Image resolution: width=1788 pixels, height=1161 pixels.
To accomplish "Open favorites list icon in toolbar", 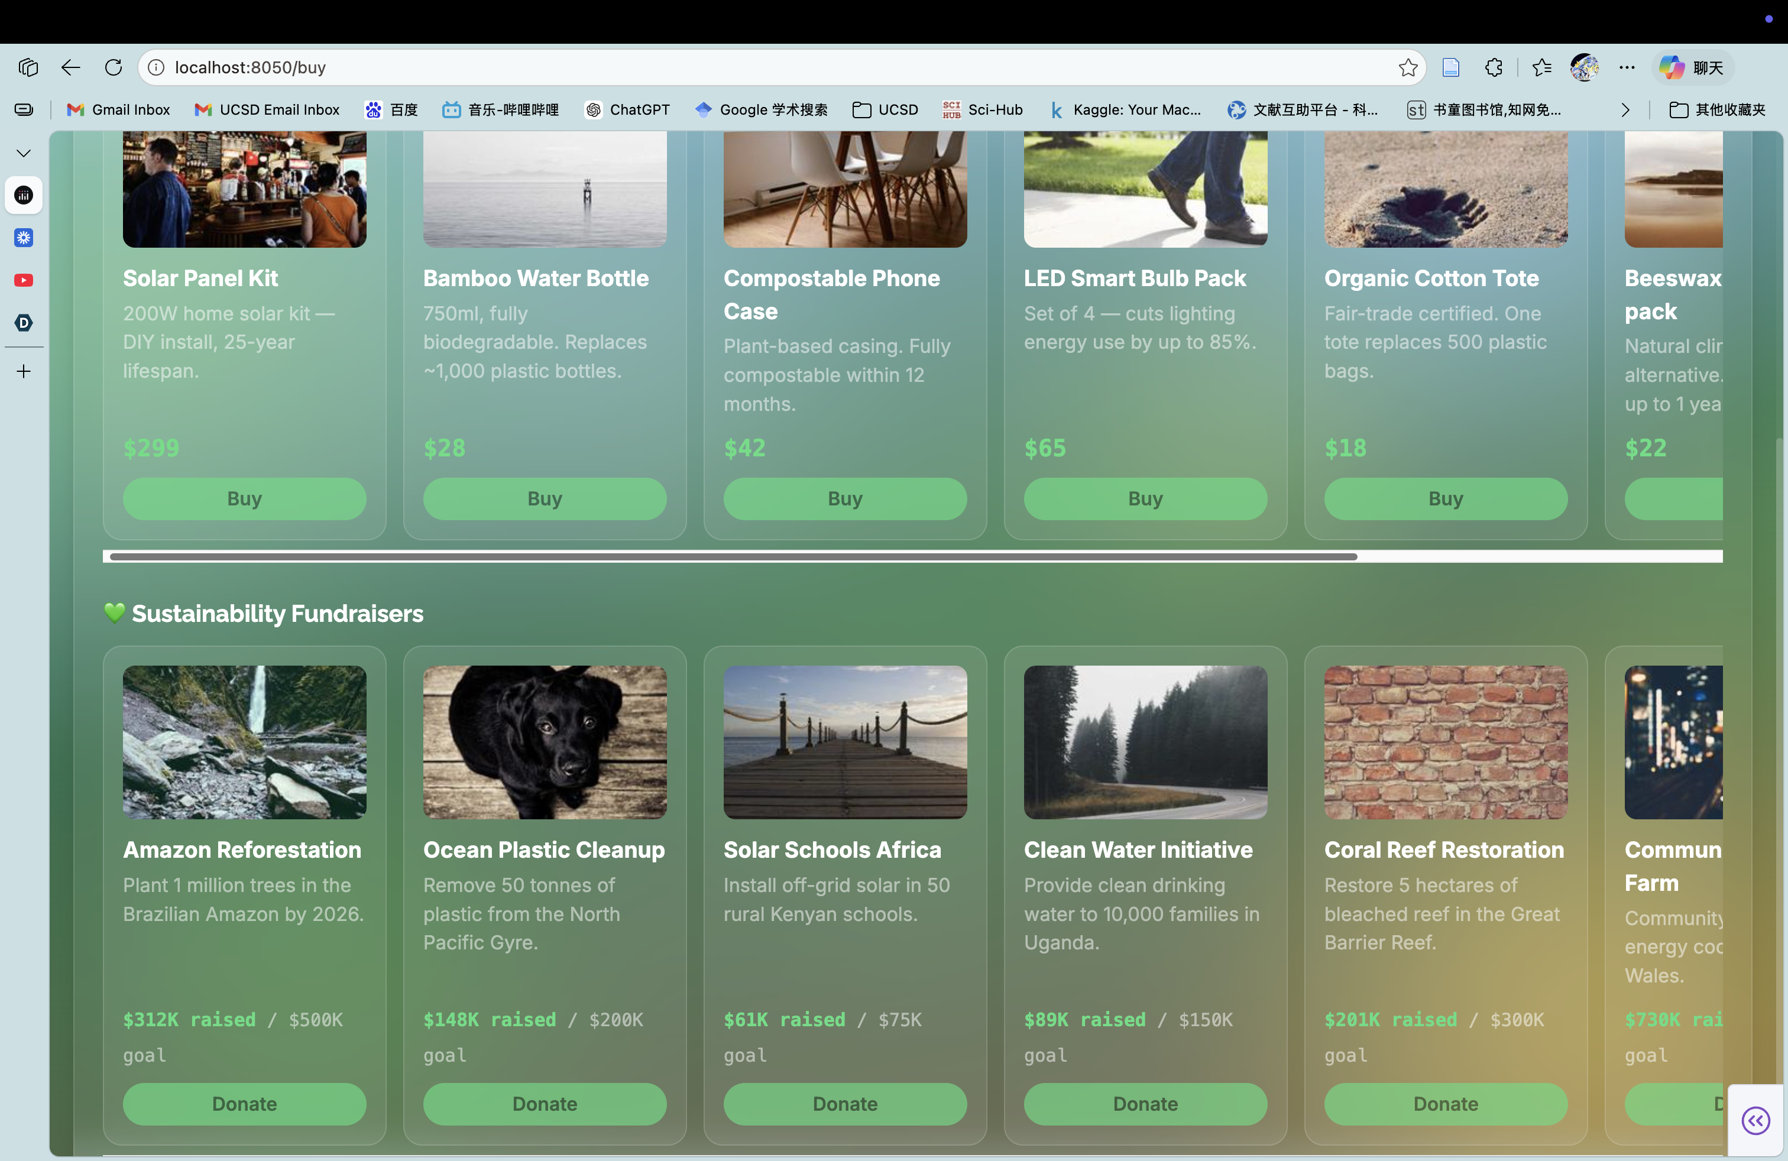I will coord(1541,67).
